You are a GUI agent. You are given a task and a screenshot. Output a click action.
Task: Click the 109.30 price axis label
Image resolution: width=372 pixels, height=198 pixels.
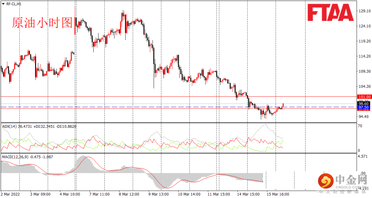click(x=365, y=71)
